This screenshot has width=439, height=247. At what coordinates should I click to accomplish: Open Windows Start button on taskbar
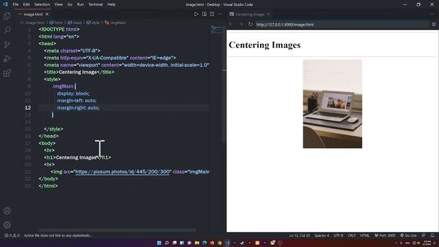point(159,243)
